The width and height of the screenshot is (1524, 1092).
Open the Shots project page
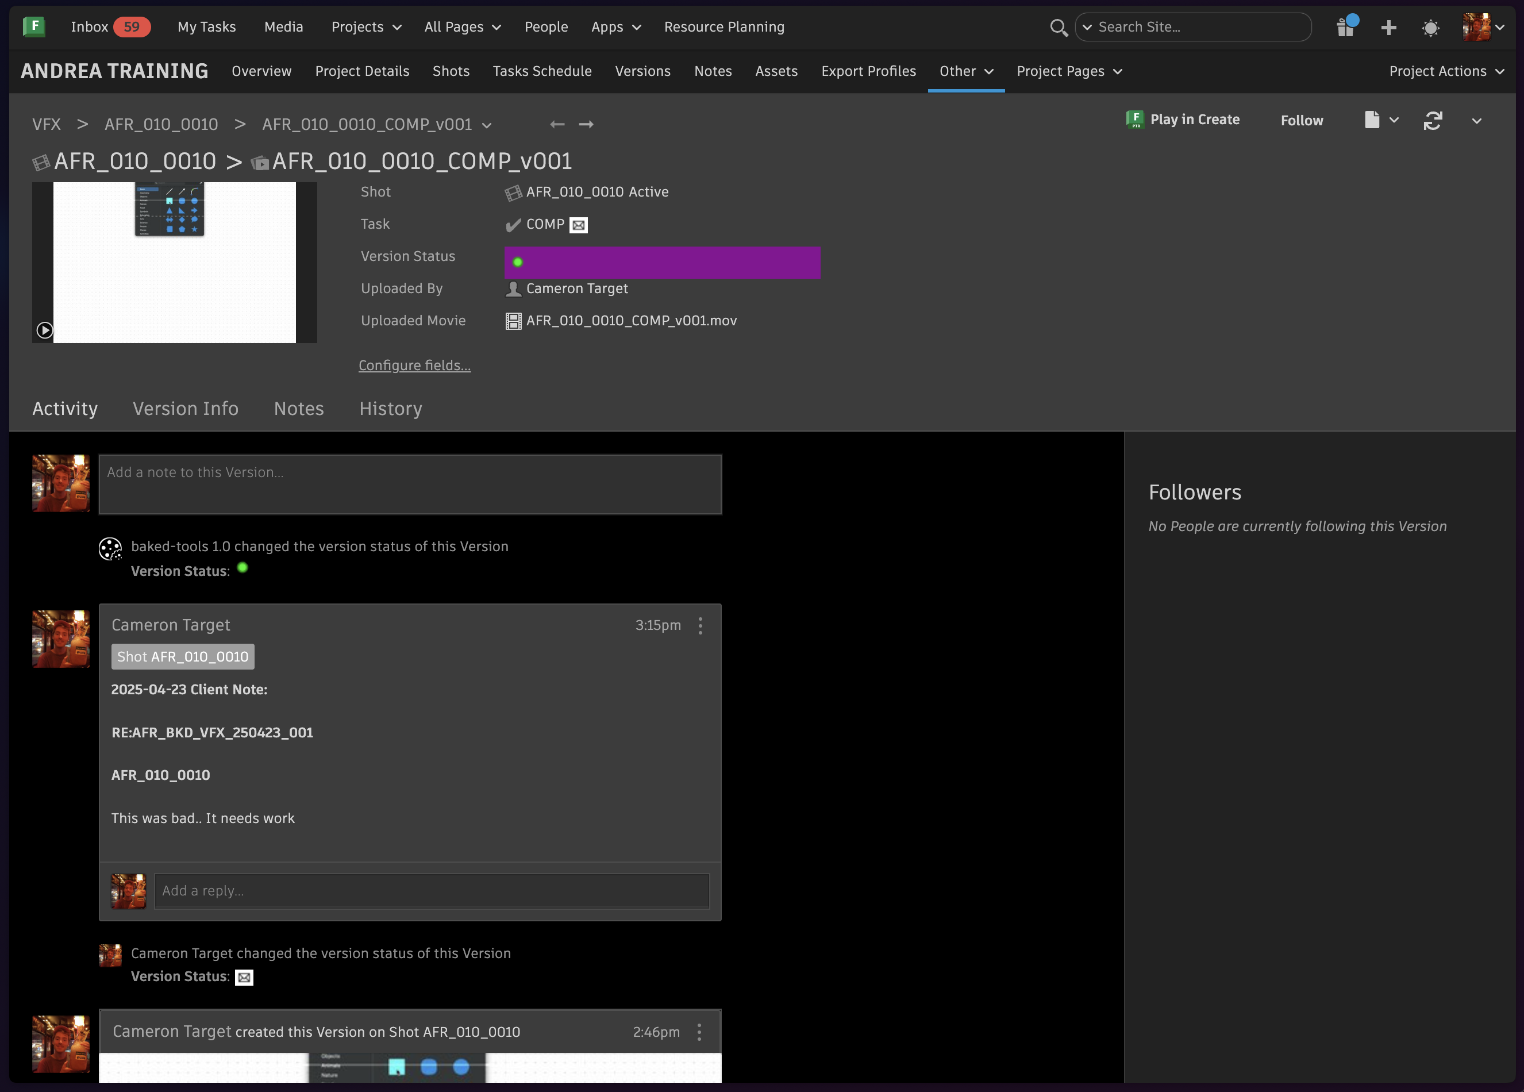tap(451, 71)
